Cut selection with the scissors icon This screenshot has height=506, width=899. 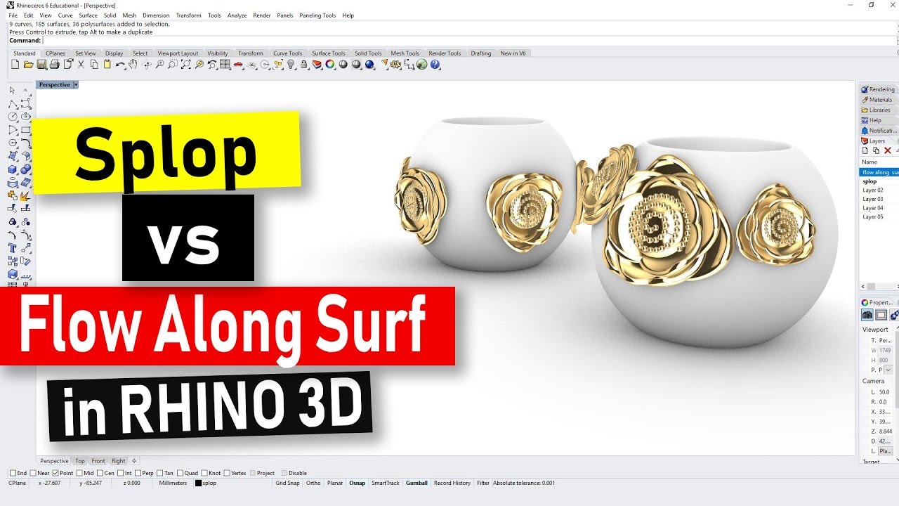(x=81, y=64)
